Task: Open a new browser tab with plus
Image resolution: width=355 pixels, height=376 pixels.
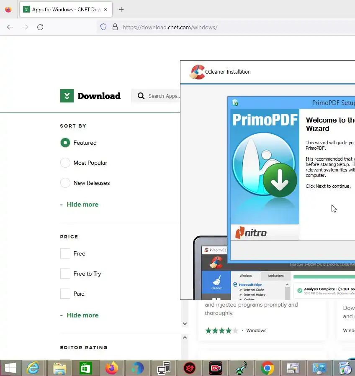Action: pos(121,9)
